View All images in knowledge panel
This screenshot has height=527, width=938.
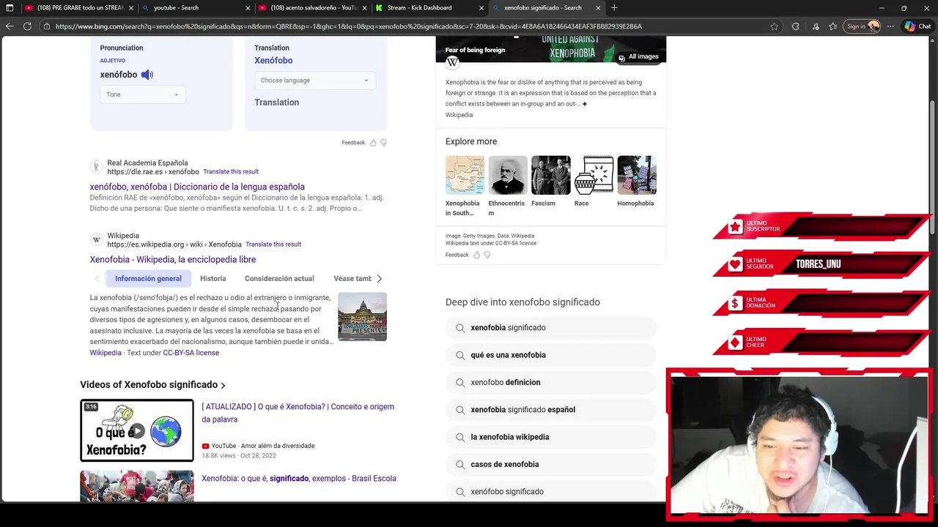[638, 56]
